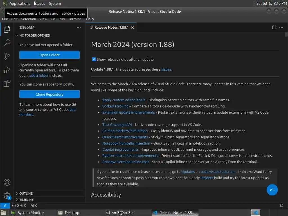Open the Extensions view icon
288x216 pixels.
(x=7, y=83)
